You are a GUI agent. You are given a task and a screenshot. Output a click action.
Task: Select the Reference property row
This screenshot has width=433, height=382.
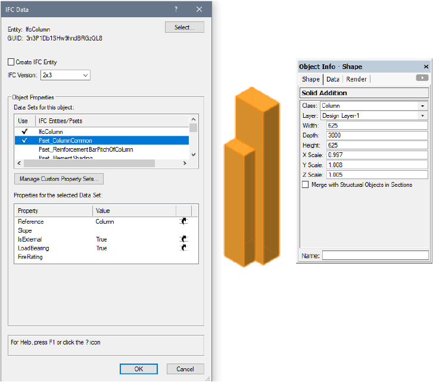click(106, 221)
